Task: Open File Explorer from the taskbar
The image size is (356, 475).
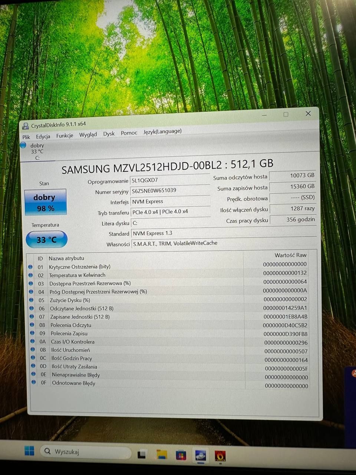Action: pos(162,454)
